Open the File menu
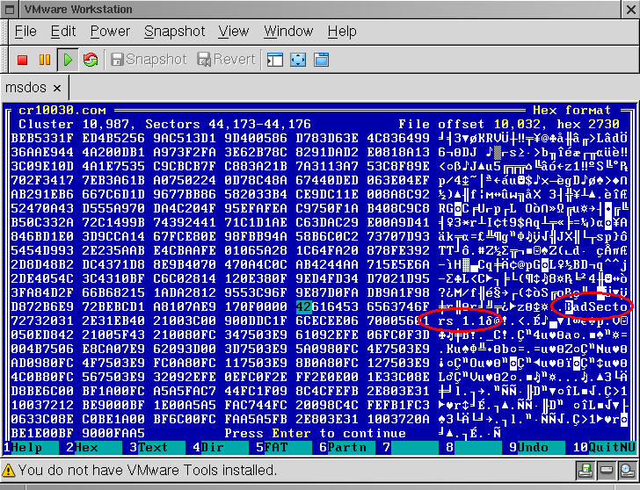The height and width of the screenshot is (490, 640). (x=25, y=31)
